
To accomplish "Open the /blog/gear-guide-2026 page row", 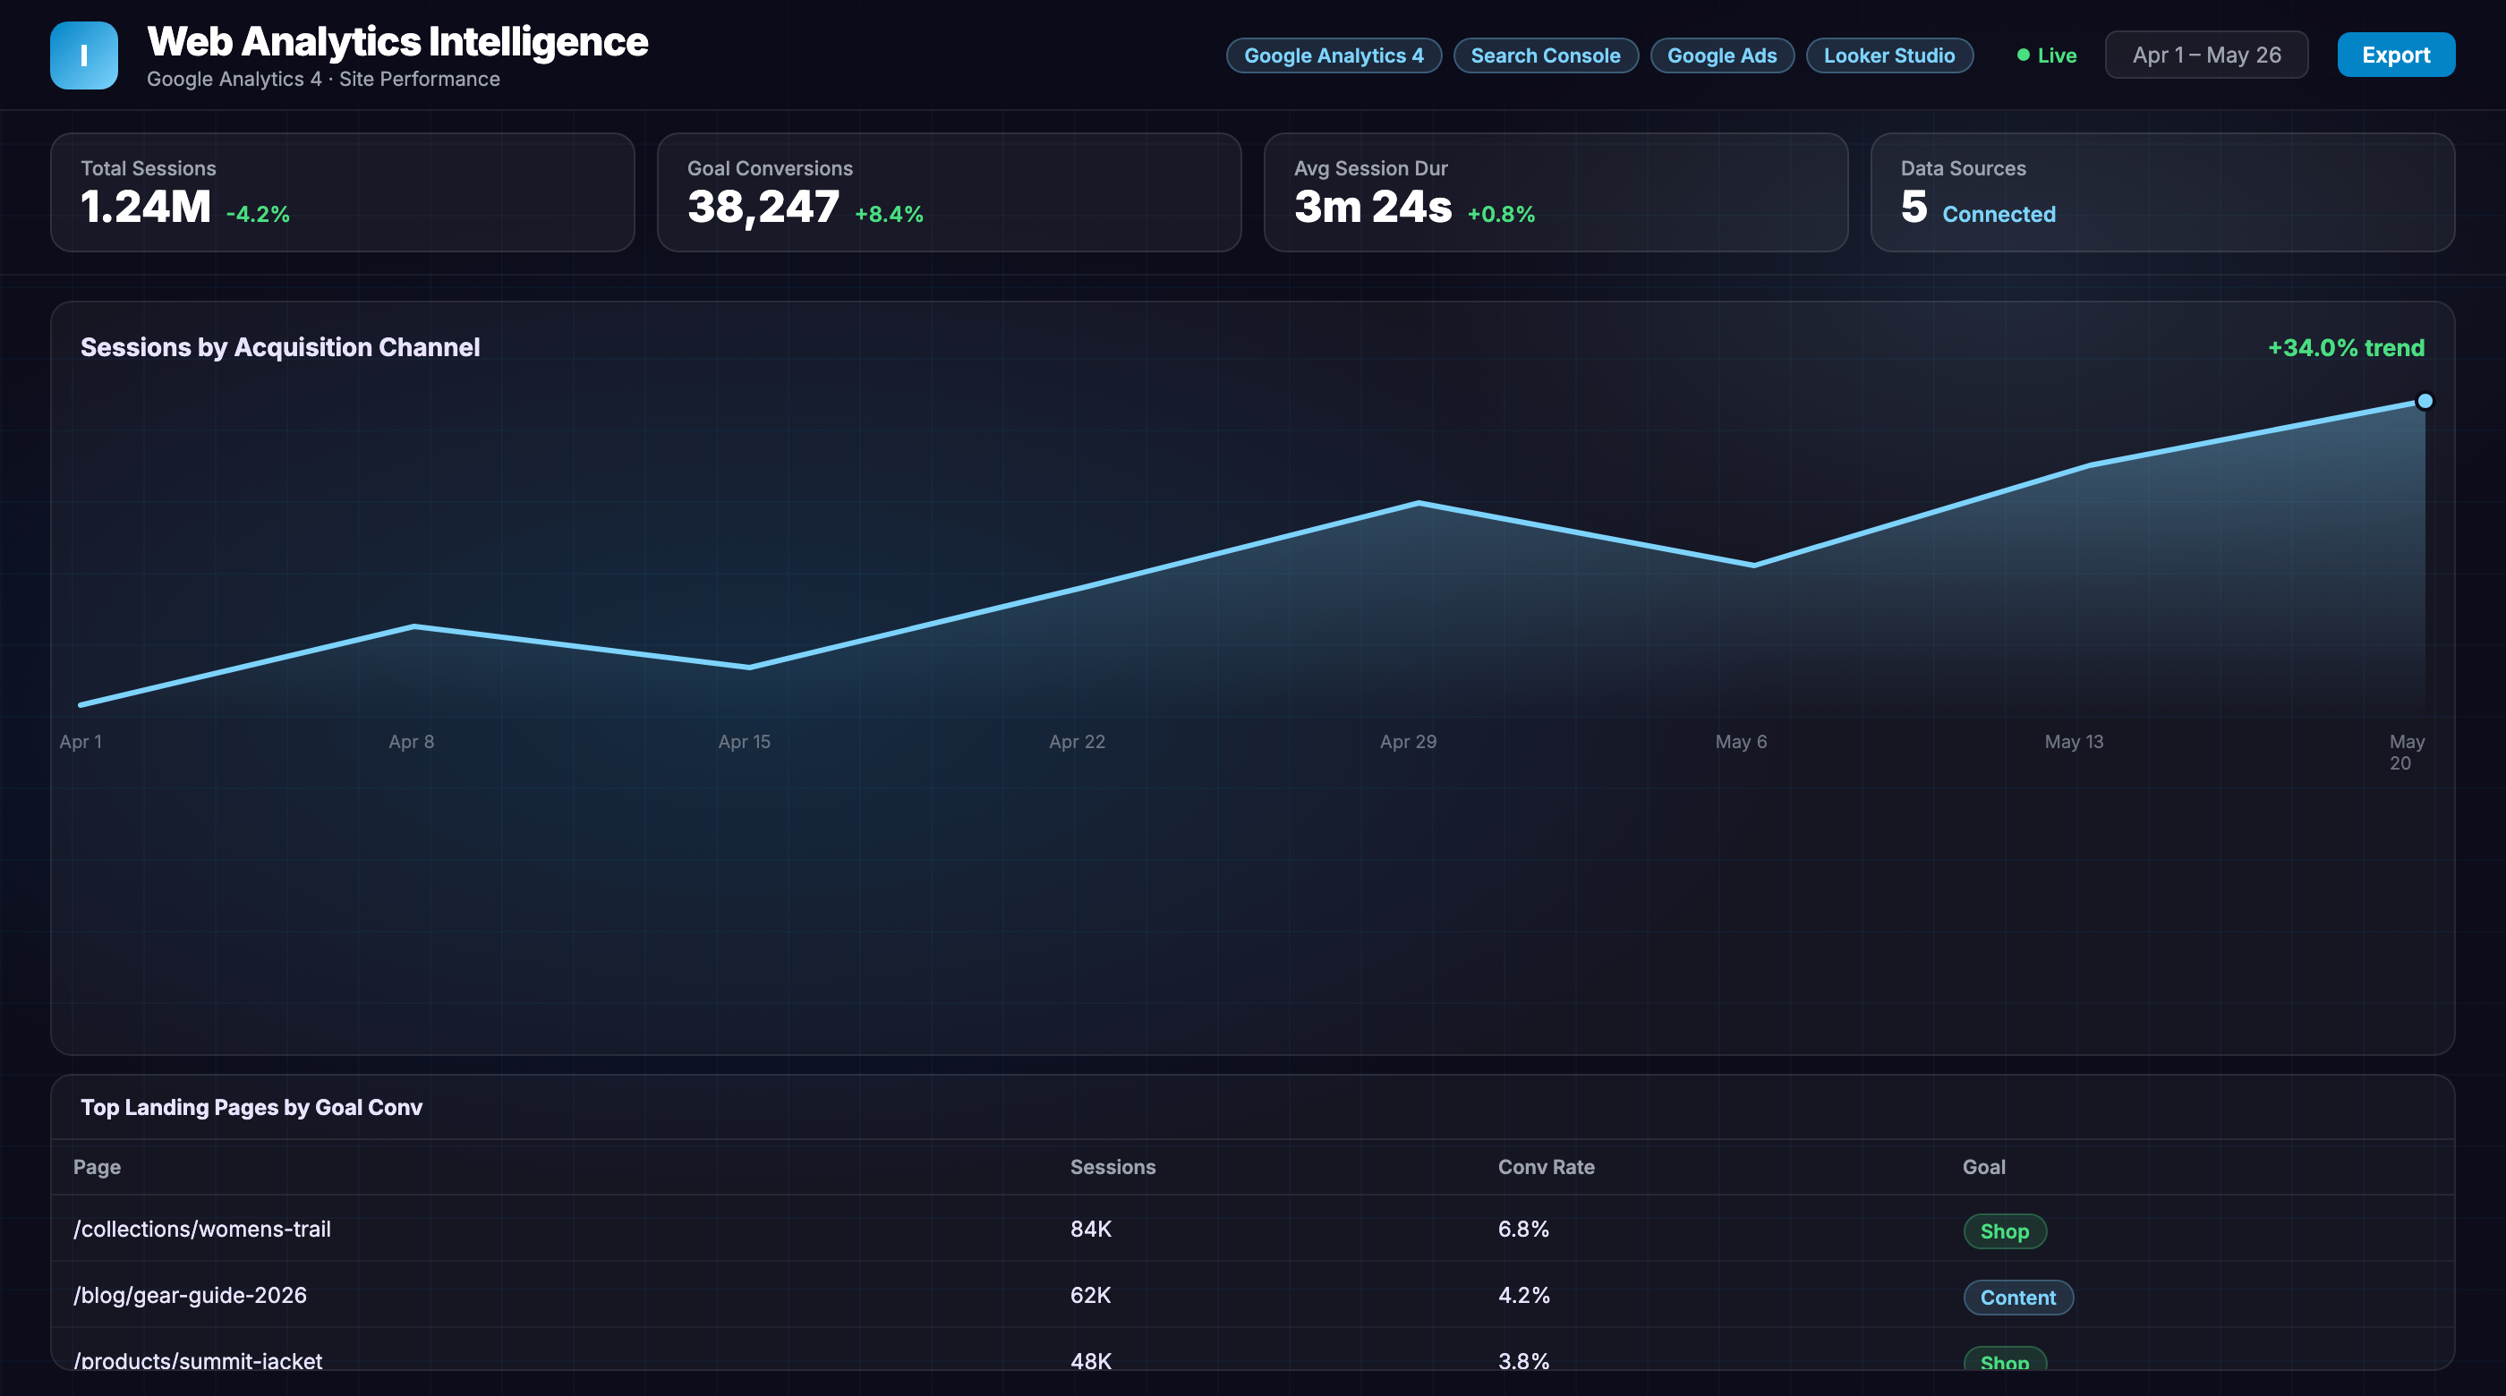I will tap(1253, 1295).
